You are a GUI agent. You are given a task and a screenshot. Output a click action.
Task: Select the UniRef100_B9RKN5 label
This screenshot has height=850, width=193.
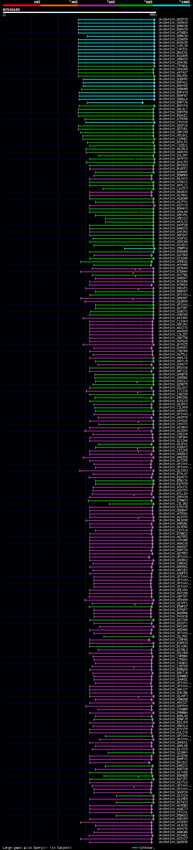tap(173, 89)
